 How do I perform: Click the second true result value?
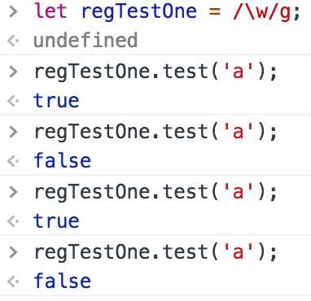click(x=56, y=221)
